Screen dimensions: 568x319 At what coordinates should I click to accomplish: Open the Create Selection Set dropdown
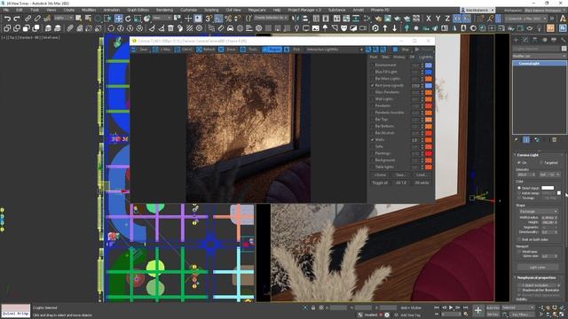pyautogui.click(x=271, y=18)
